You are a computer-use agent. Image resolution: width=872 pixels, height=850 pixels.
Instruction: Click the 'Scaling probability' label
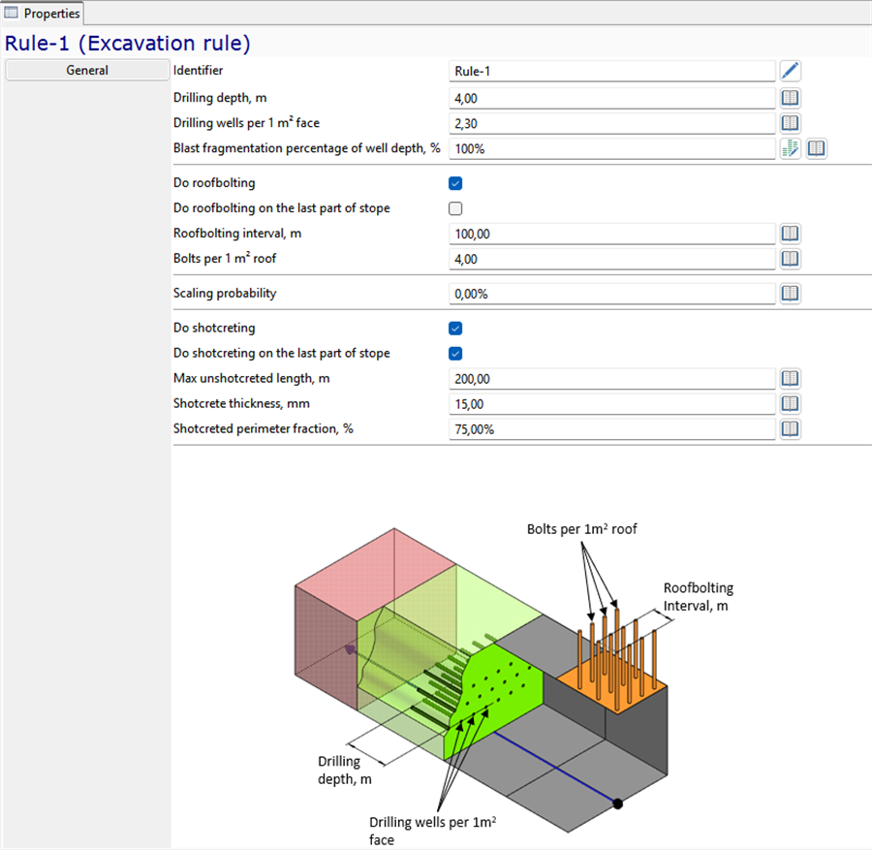pyautogui.click(x=225, y=293)
